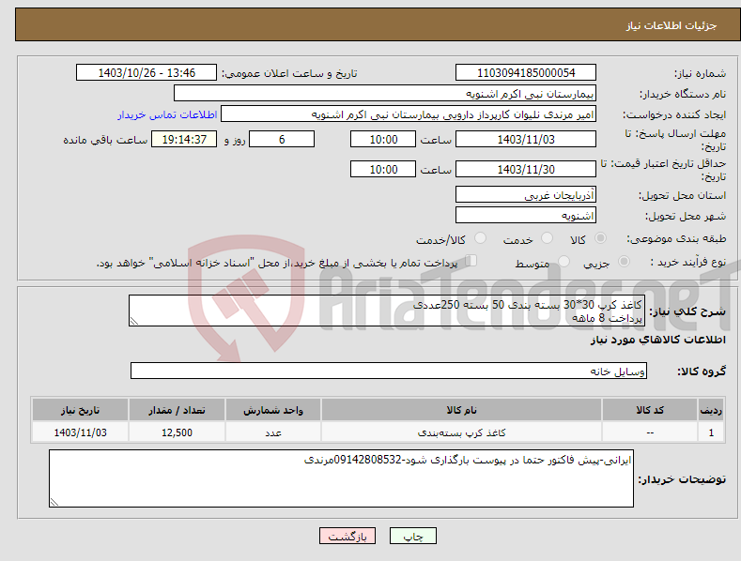The height and width of the screenshot is (561, 741).
Task: Click the delivery province field آذربایجان غربی
Action: 526,194
